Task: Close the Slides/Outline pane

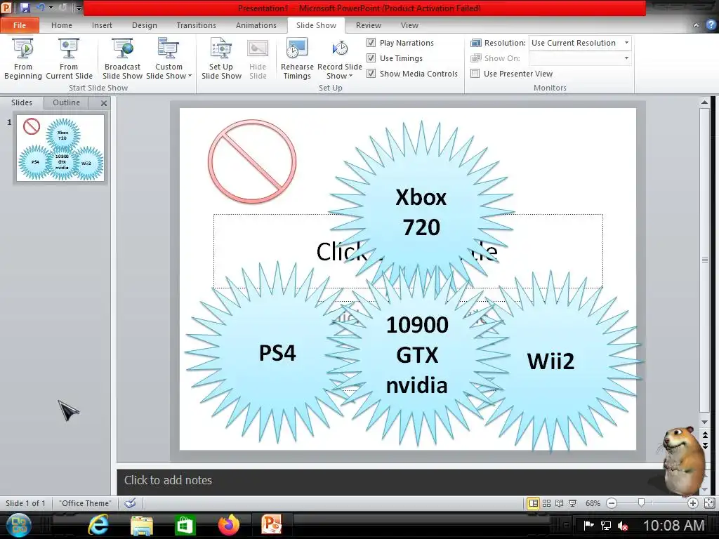Action: [x=104, y=103]
